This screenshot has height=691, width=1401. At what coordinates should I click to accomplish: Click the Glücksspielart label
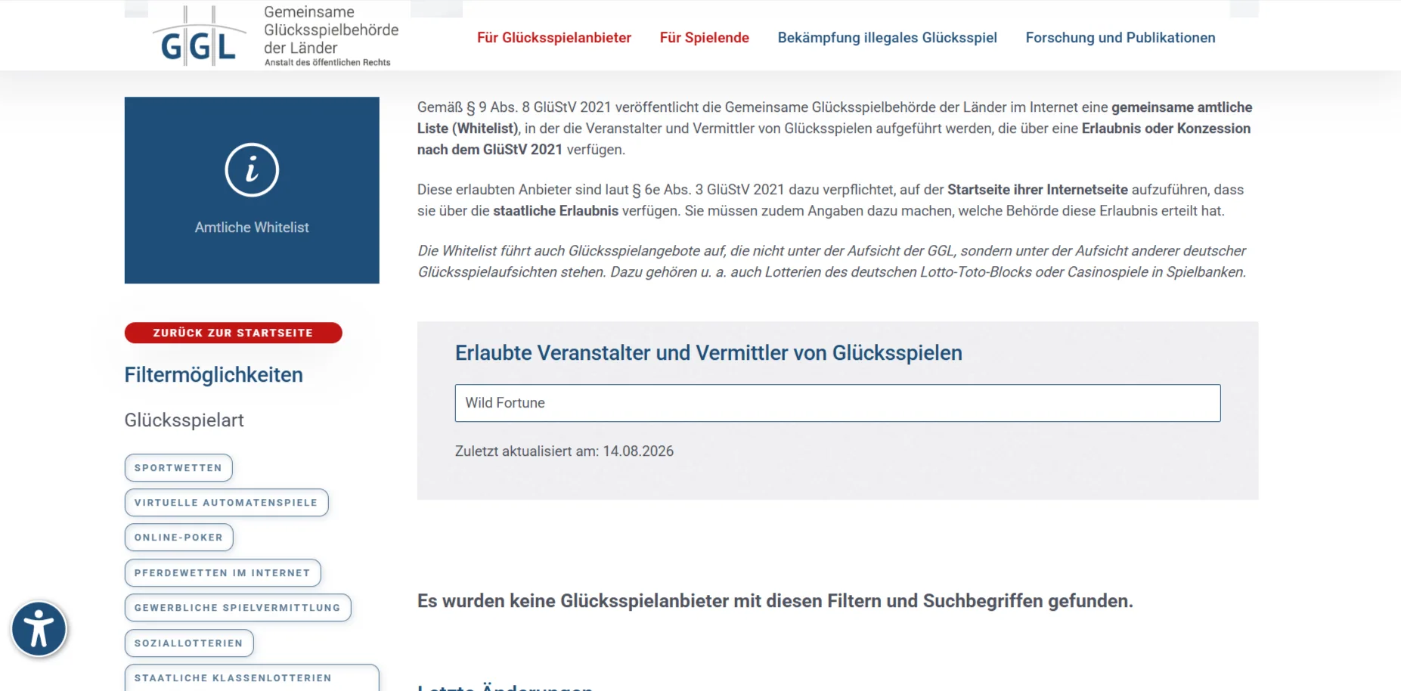[184, 420]
